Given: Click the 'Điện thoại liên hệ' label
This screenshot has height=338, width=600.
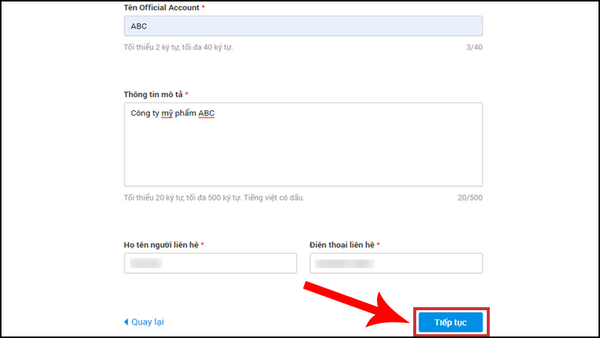Looking at the screenshot, I should tap(342, 245).
